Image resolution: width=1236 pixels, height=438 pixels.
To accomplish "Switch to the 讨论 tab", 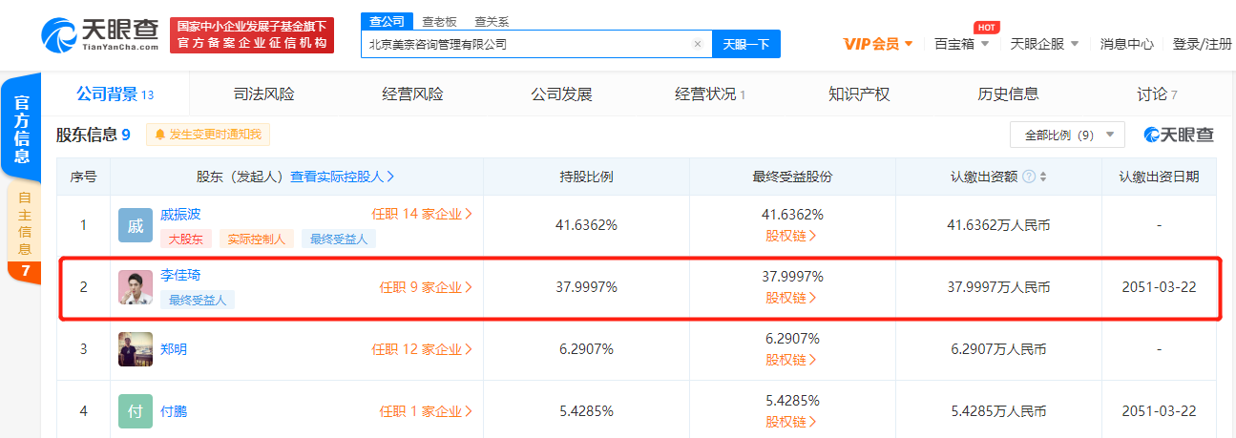I will 1157,94.
